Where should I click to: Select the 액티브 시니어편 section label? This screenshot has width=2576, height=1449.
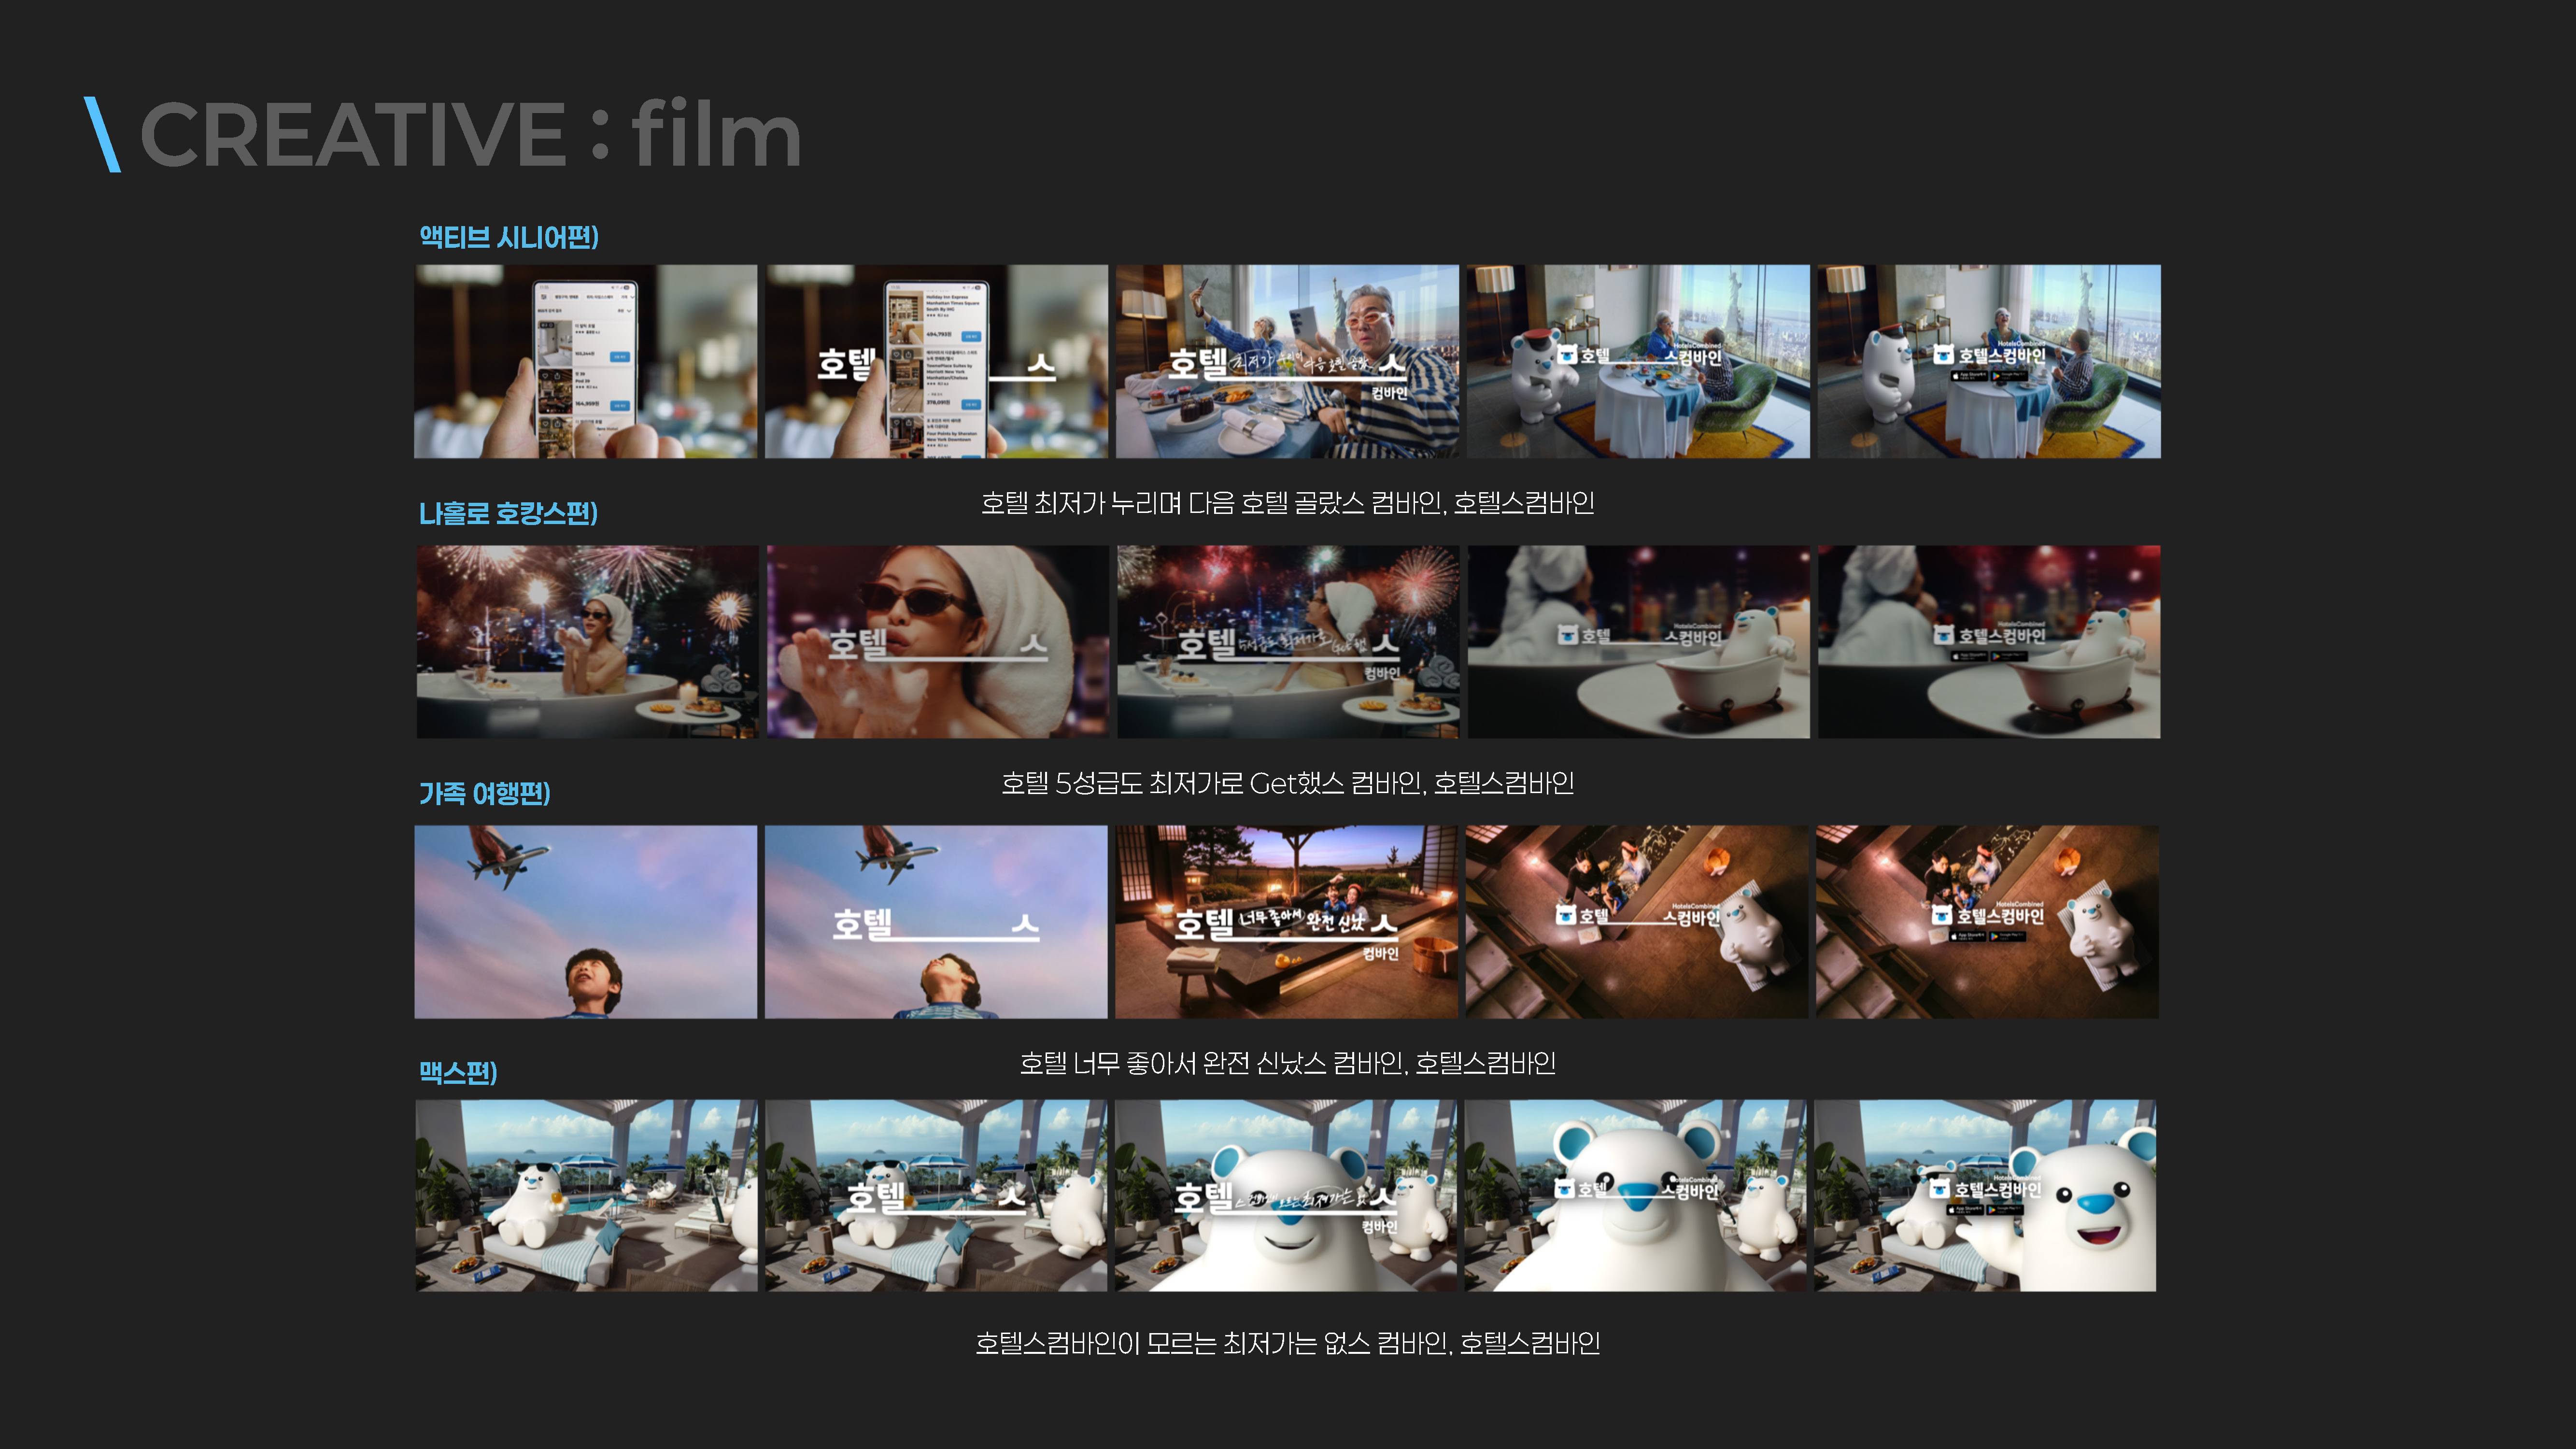508,237
